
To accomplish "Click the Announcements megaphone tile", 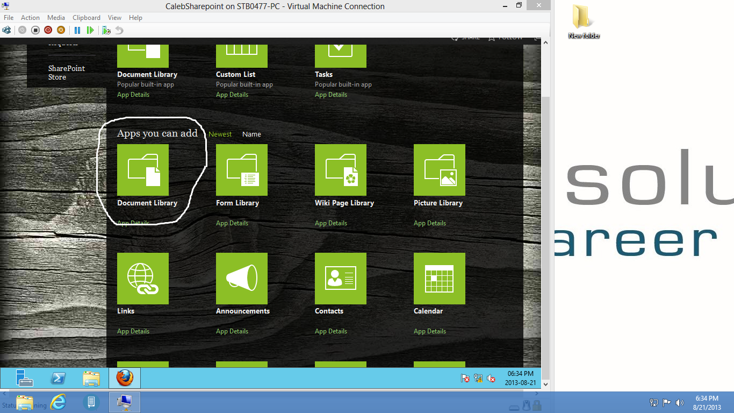I will (x=242, y=279).
